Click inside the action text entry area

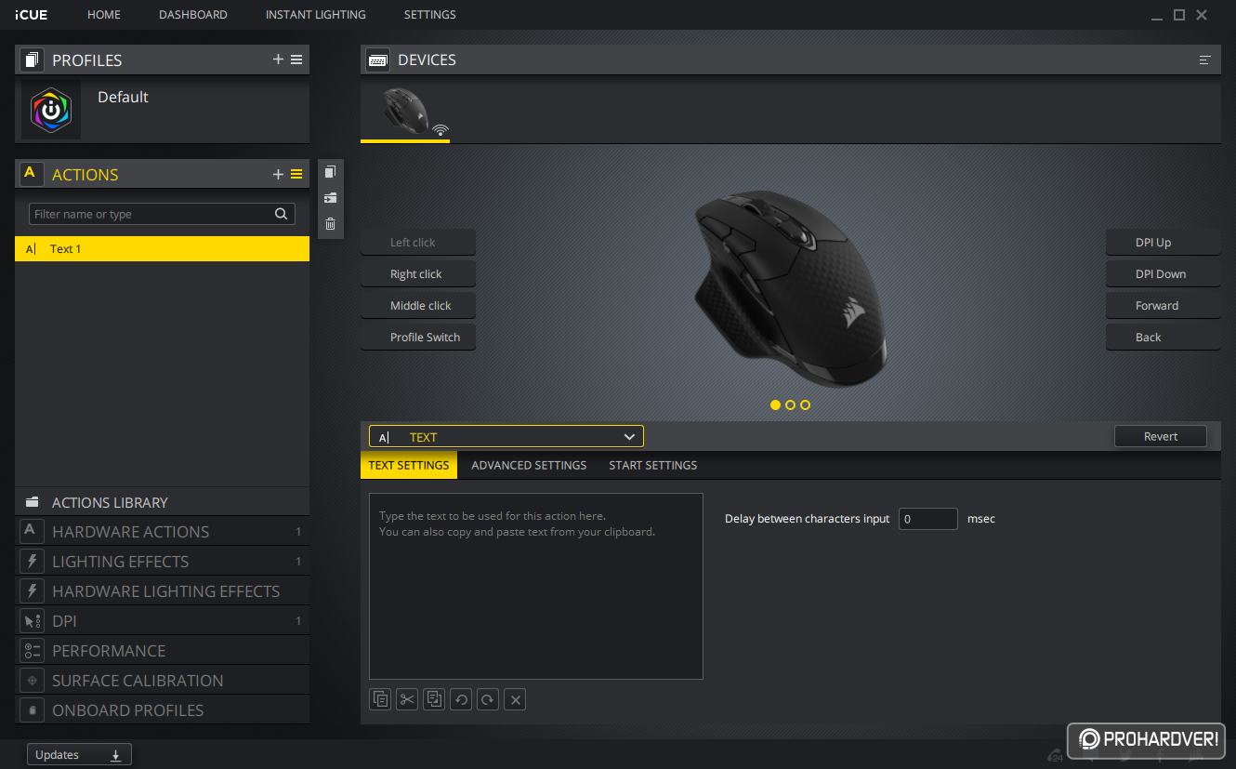coord(536,587)
